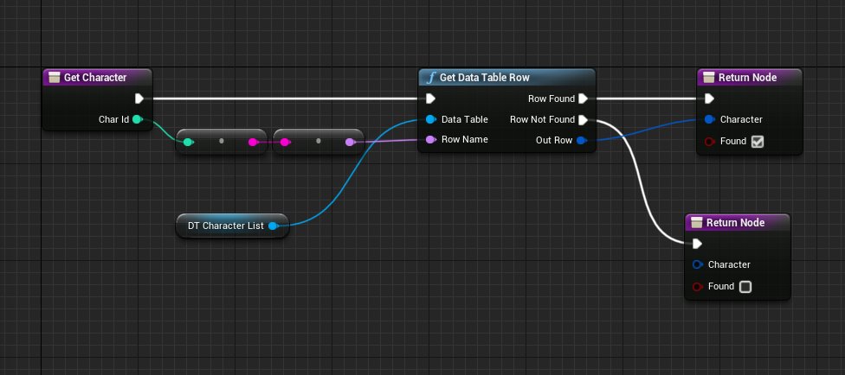Click the Char Id output pin
Screen dimensions: 845x375
coord(137,119)
